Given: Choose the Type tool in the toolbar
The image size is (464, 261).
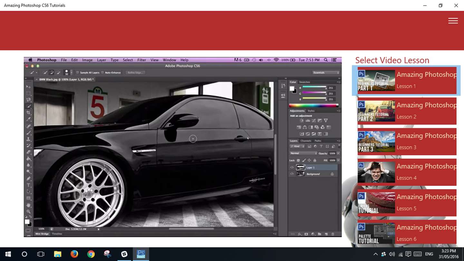Looking at the screenshot, I should (29, 185).
